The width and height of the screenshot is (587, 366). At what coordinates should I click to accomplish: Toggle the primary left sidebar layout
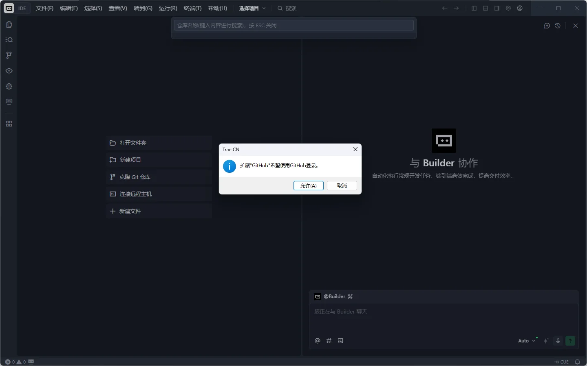[x=474, y=8]
